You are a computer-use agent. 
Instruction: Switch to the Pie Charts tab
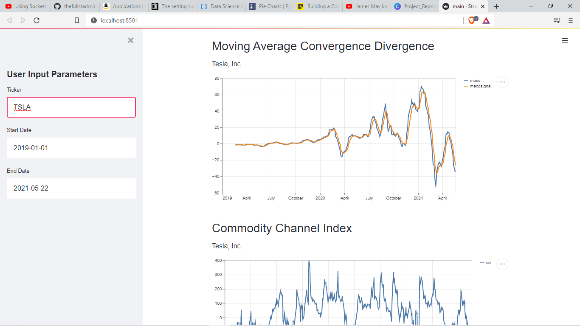pos(270,6)
